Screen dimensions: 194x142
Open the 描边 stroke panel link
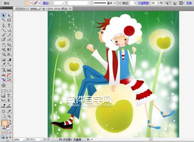[x=46, y=3]
